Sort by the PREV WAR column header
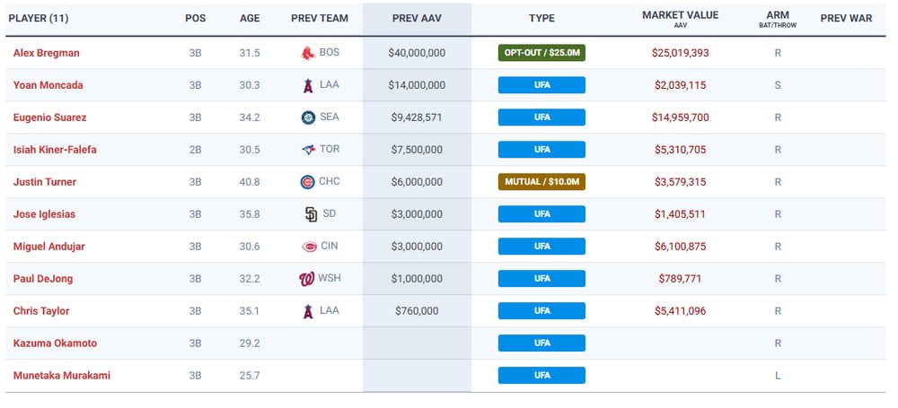Viewport: 898px width, 408px height. click(x=846, y=18)
